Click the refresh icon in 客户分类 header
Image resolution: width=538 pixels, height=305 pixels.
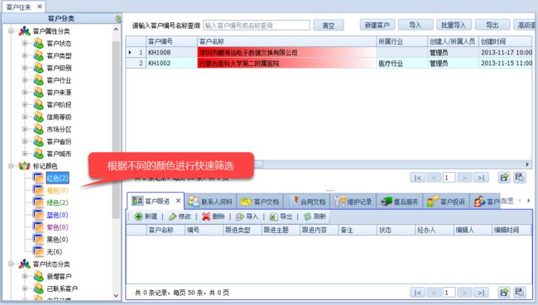118,18
